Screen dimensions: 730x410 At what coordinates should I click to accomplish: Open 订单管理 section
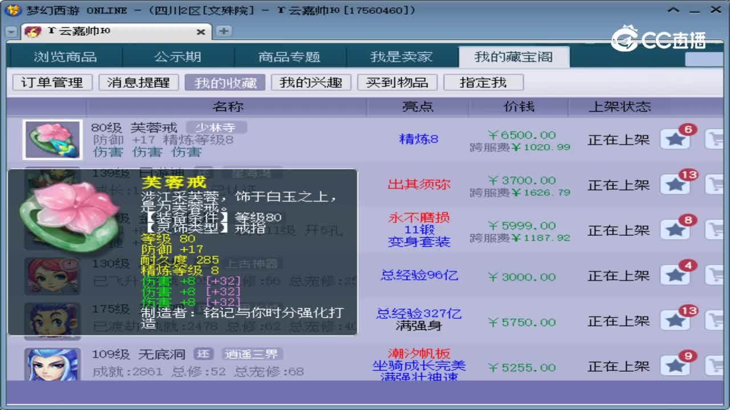[x=52, y=83]
